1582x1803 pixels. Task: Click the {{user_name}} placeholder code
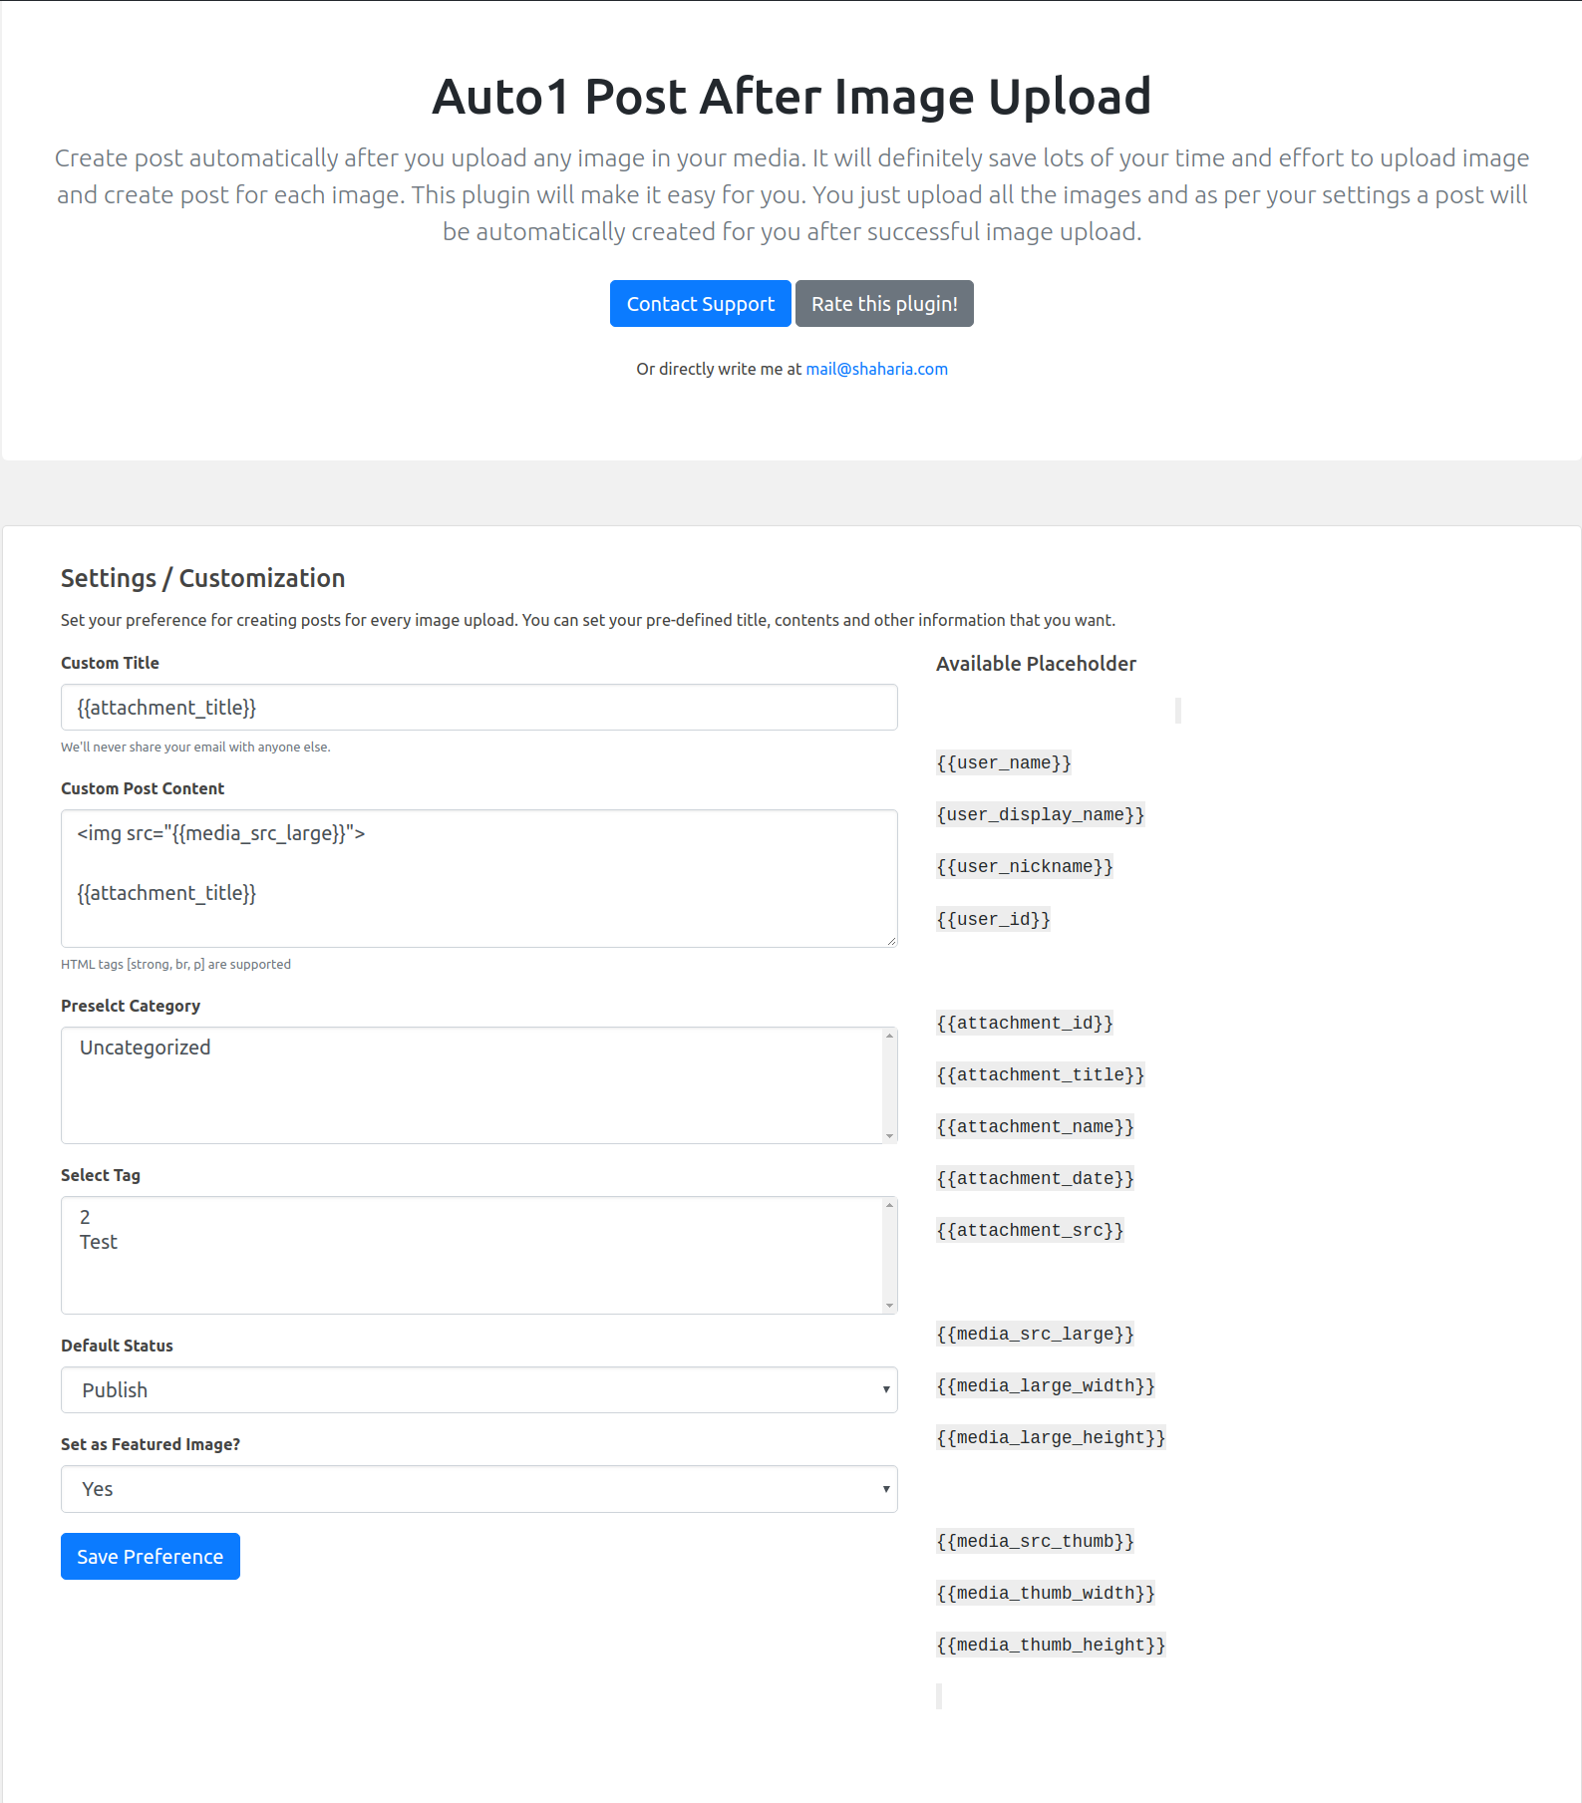1004,763
